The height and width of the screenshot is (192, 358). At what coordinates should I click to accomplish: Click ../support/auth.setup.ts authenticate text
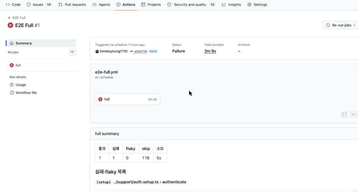150,182
